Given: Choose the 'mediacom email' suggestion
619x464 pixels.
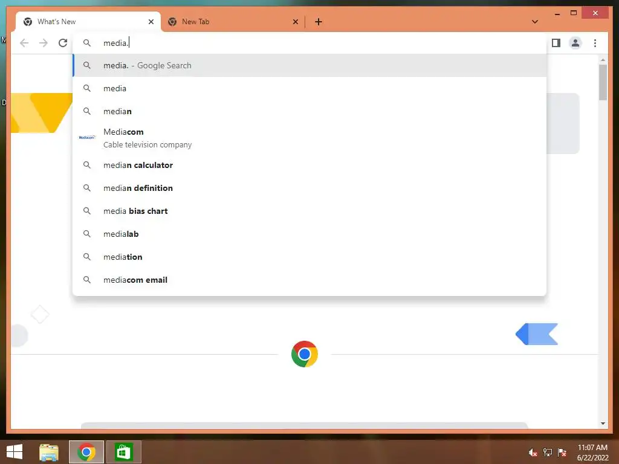Looking at the screenshot, I should click(310, 279).
